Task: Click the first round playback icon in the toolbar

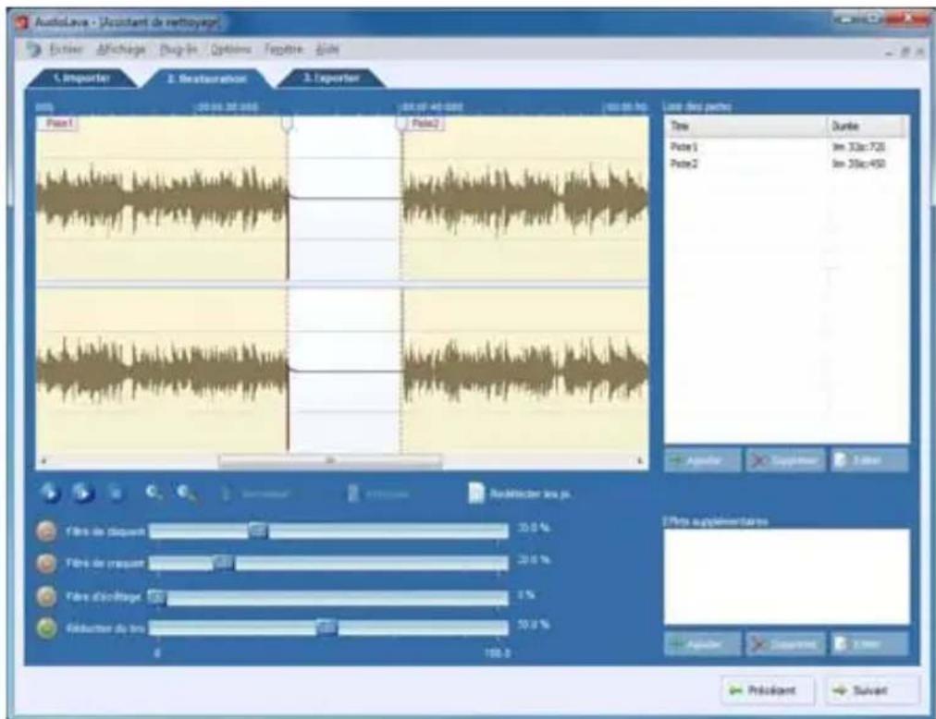Action: coord(50,493)
